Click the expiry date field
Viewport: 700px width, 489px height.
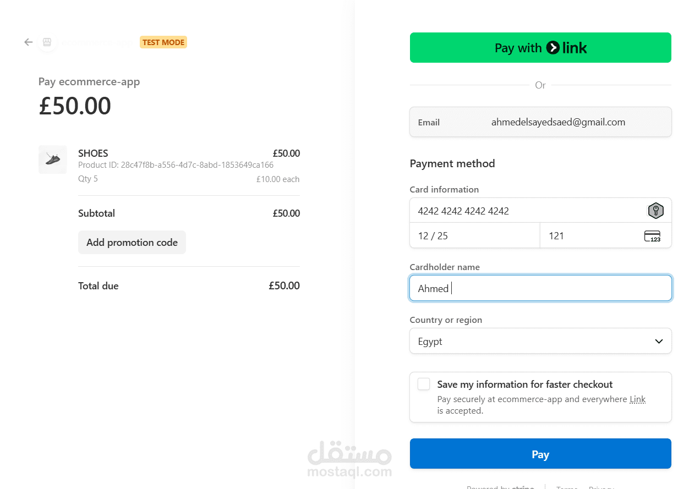(474, 236)
